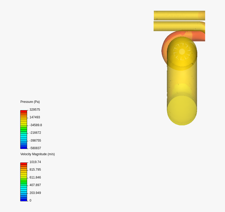Image resolution: width=225 pixels, height=212 pixels.
Task: Pick the red top band of velocity colorbar
Action: (24, 164)
